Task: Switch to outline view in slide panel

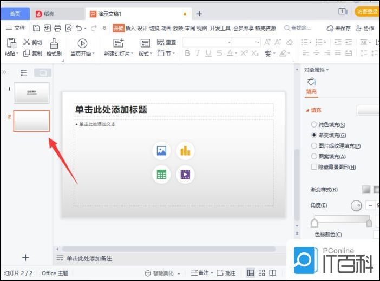Action: click(x=24, y=72)
